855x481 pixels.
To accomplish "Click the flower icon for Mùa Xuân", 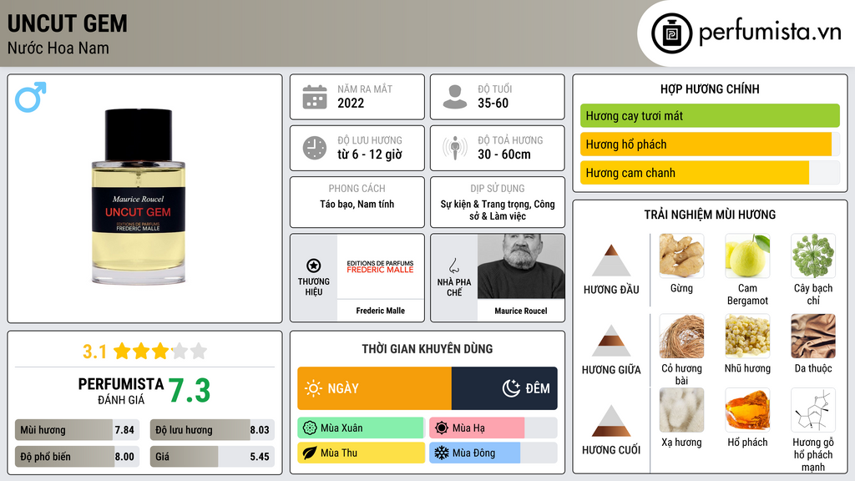I will coord(310,428).
